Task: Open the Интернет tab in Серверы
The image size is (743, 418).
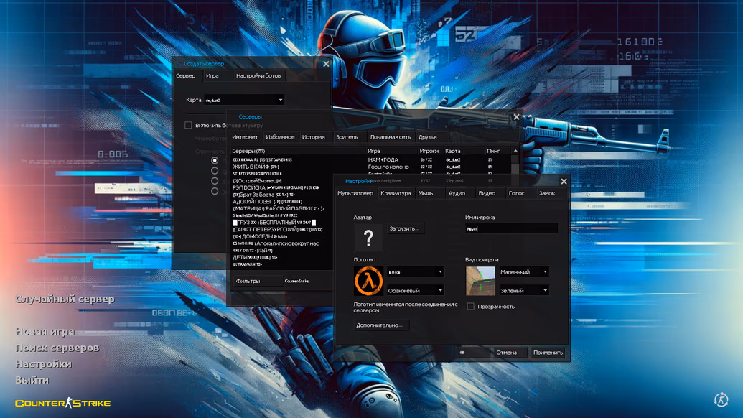Action: click(x=245, y=137)
